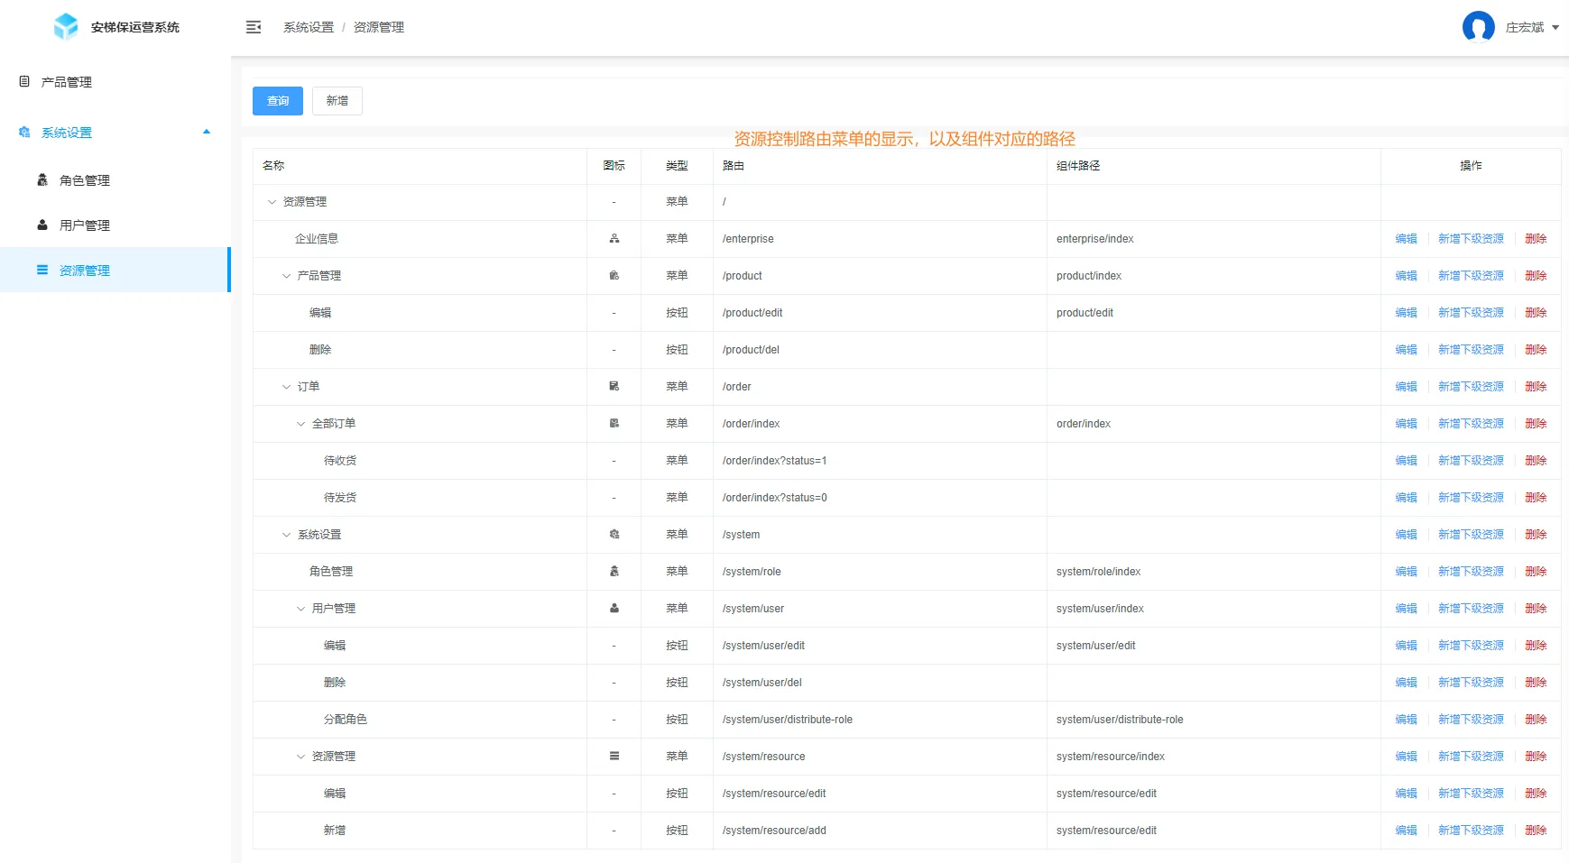Click the 角色管理 row icon in table
Screen dimensions: 1569x863
pos(614,572)
